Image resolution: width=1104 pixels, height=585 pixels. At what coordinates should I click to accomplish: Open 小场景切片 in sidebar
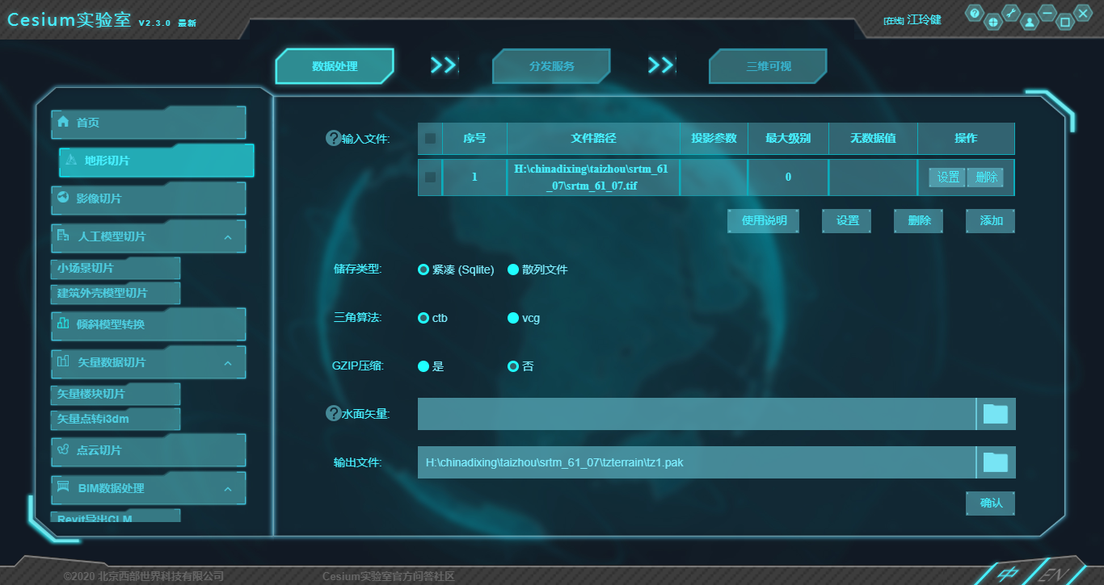click(116, 268)
